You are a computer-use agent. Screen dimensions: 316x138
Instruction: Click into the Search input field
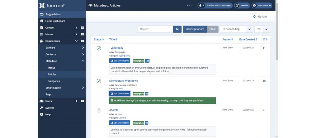(155, 29)
